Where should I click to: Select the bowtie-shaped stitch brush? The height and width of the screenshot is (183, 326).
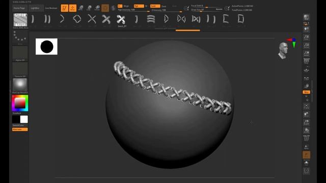pyautogui.click(x=181, y=19)
